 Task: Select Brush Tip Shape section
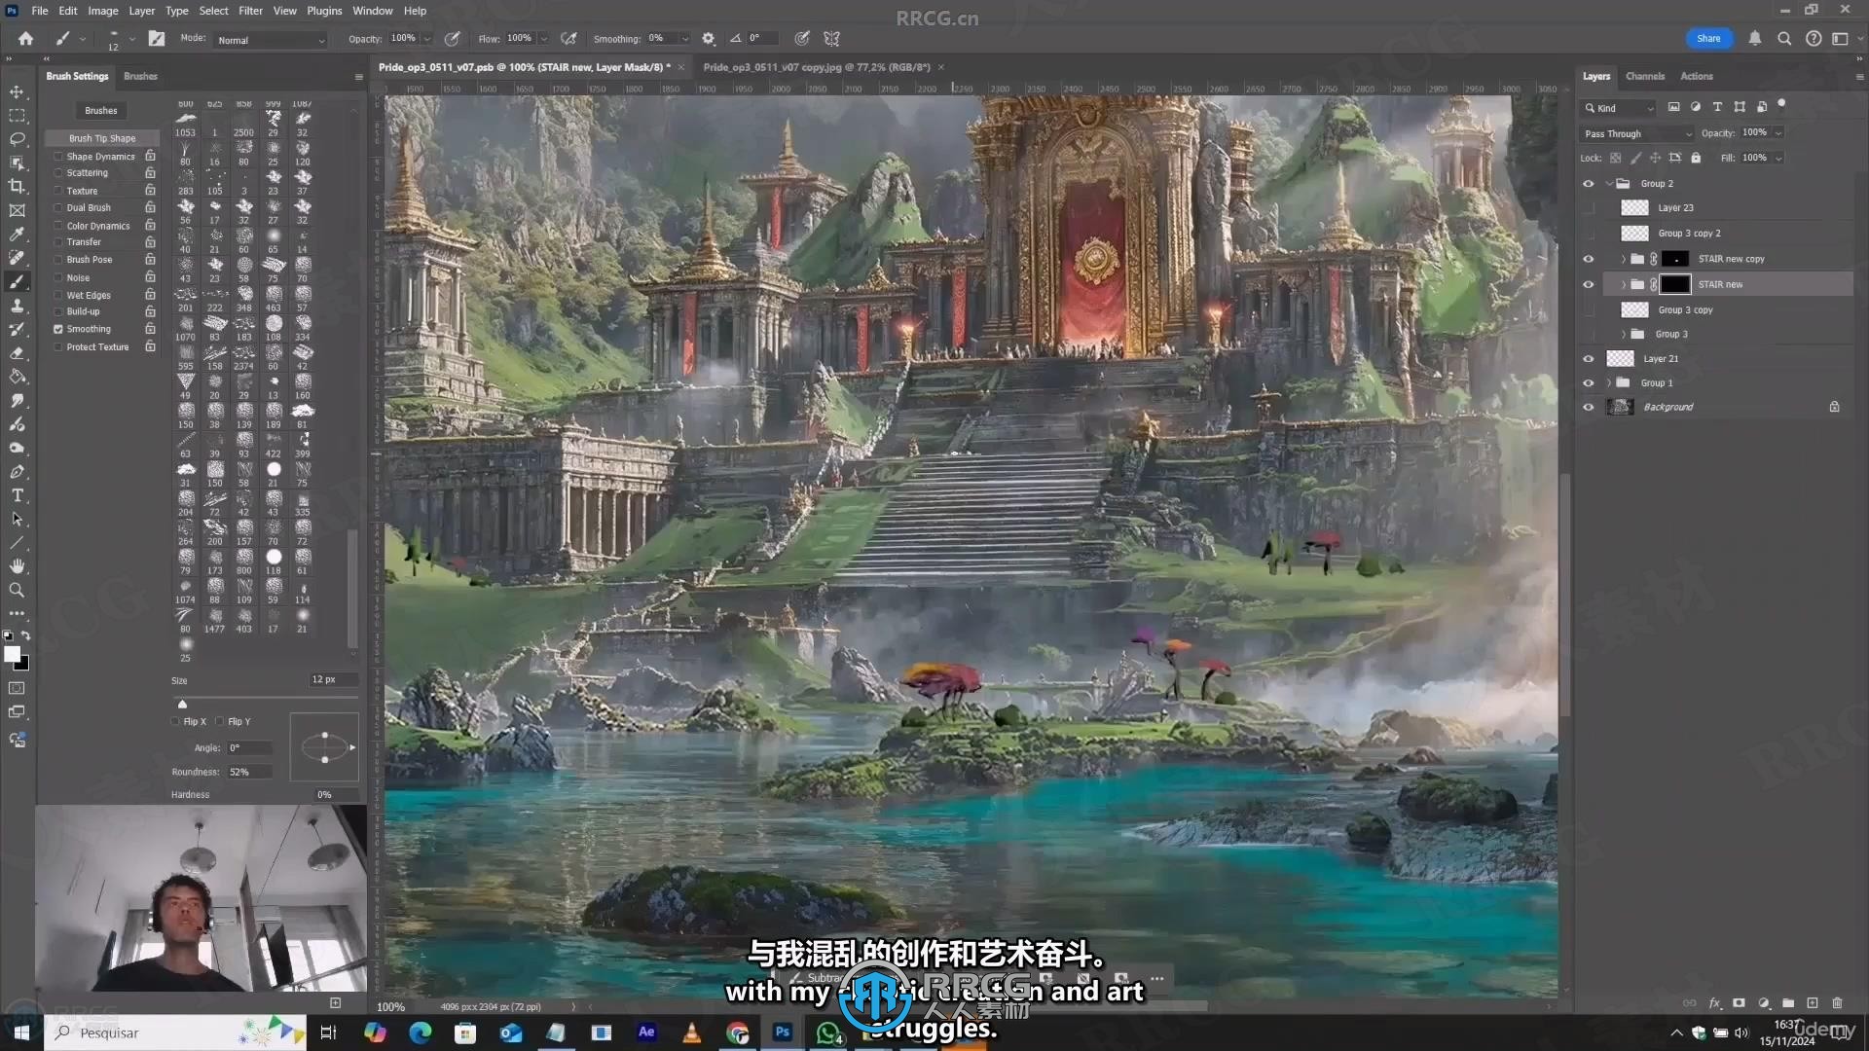pos(102,138)
